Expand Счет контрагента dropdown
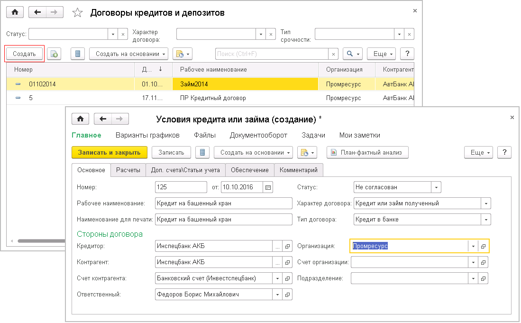Viewport: 521px width, 323px height. [x=277, y=278]
